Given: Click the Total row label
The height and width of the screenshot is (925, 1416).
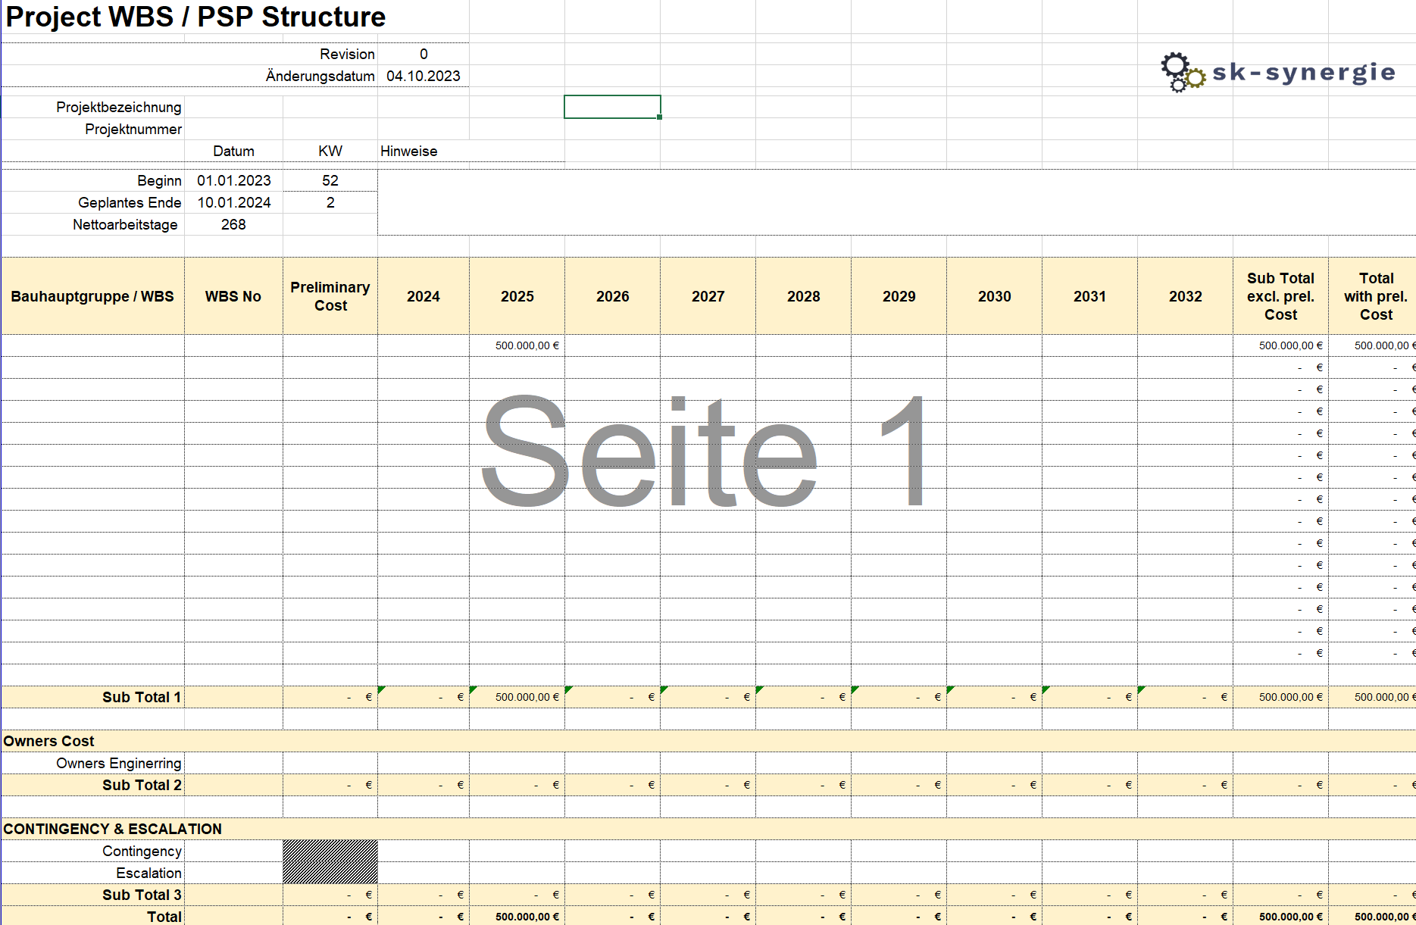Looking at the screenshot, I should click(x=164, y=917).
